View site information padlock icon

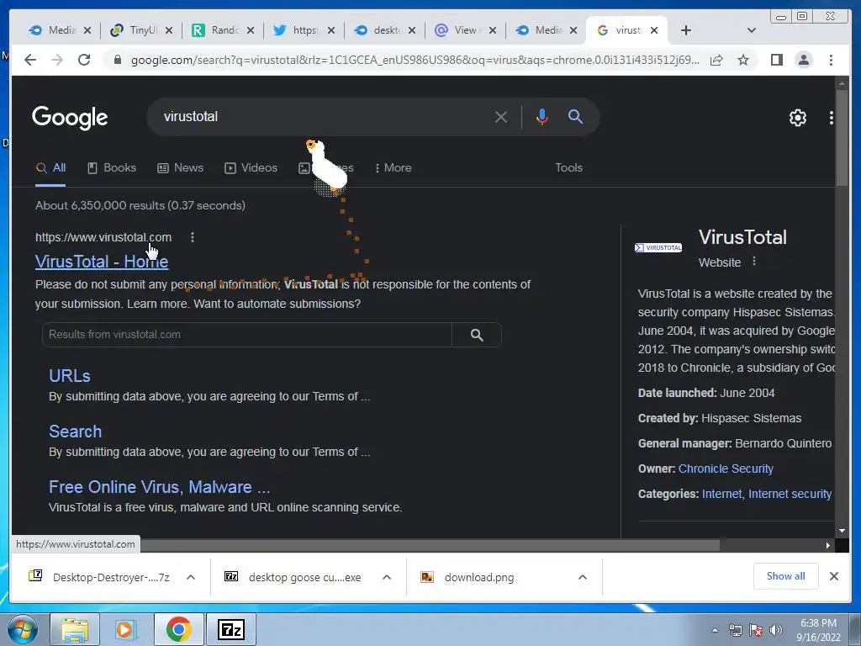(117, 60)
